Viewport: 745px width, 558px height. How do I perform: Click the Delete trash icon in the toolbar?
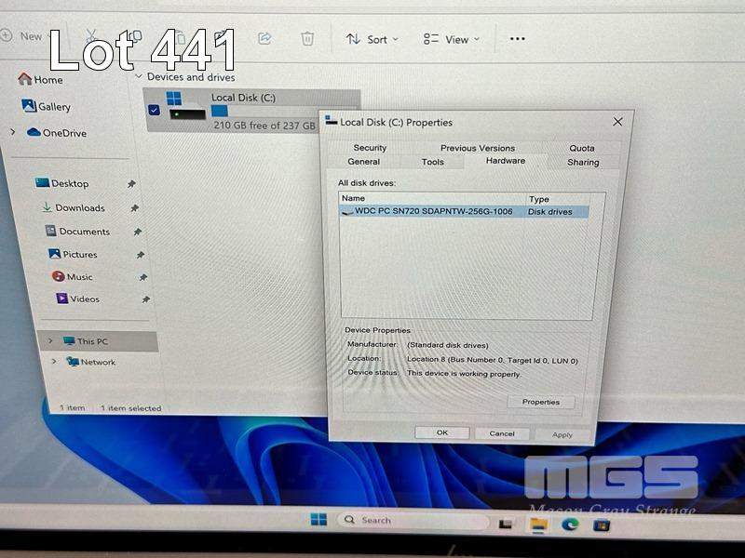307,38
